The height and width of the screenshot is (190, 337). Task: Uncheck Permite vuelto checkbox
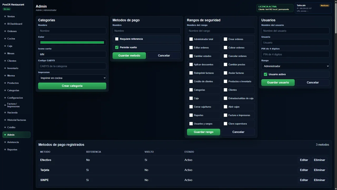tap(117, 47)
